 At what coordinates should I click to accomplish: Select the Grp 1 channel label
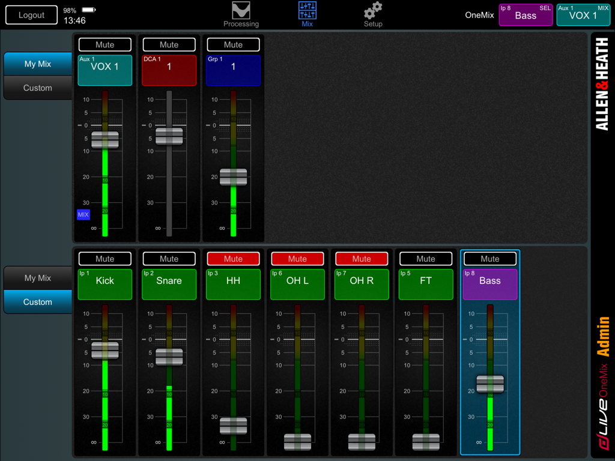point(233,70)
